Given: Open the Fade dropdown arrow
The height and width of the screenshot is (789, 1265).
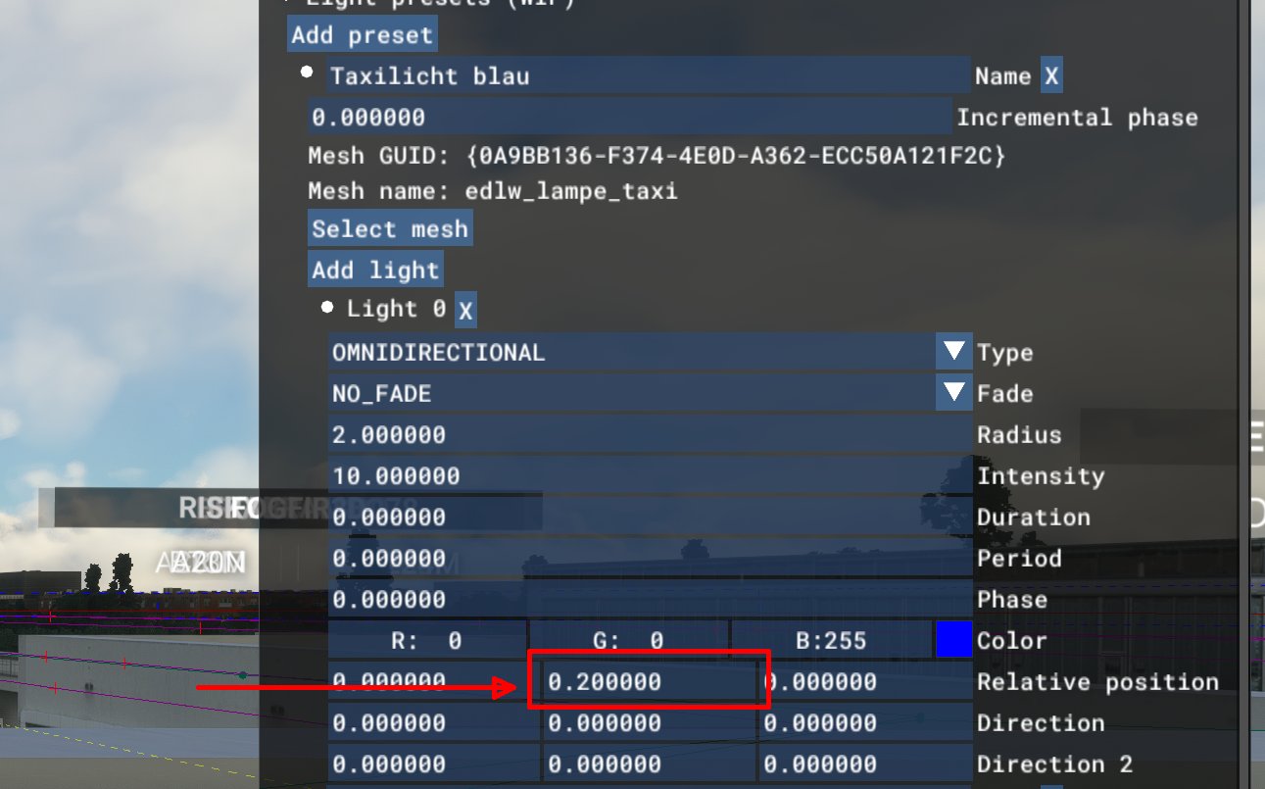Looking at the screenshot, I should 953,393.
